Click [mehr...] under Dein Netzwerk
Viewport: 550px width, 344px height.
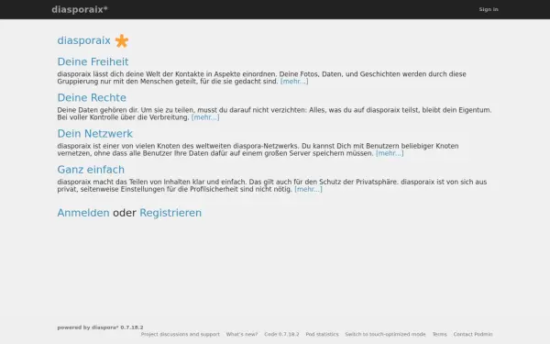pyautogui.click(x=390, y=153)
